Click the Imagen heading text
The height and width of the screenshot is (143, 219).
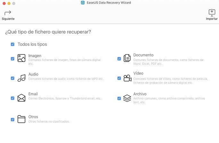click(x=35, y=56)
